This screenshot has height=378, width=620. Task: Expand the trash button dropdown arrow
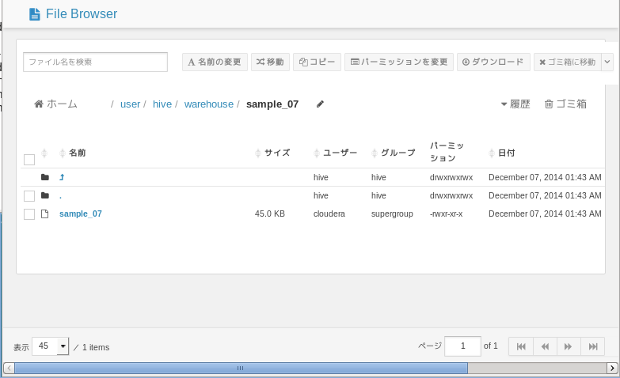pyautogui.click(x=607, y=62)
